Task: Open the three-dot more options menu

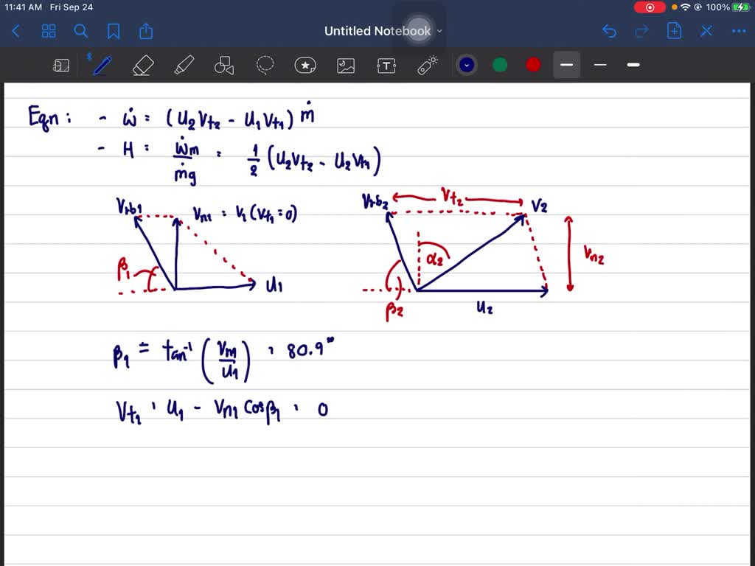Action: click(738, 31)
